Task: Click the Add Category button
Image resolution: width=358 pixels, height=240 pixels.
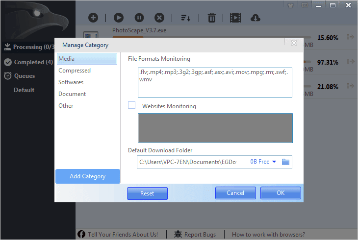Action: [88, 176]
